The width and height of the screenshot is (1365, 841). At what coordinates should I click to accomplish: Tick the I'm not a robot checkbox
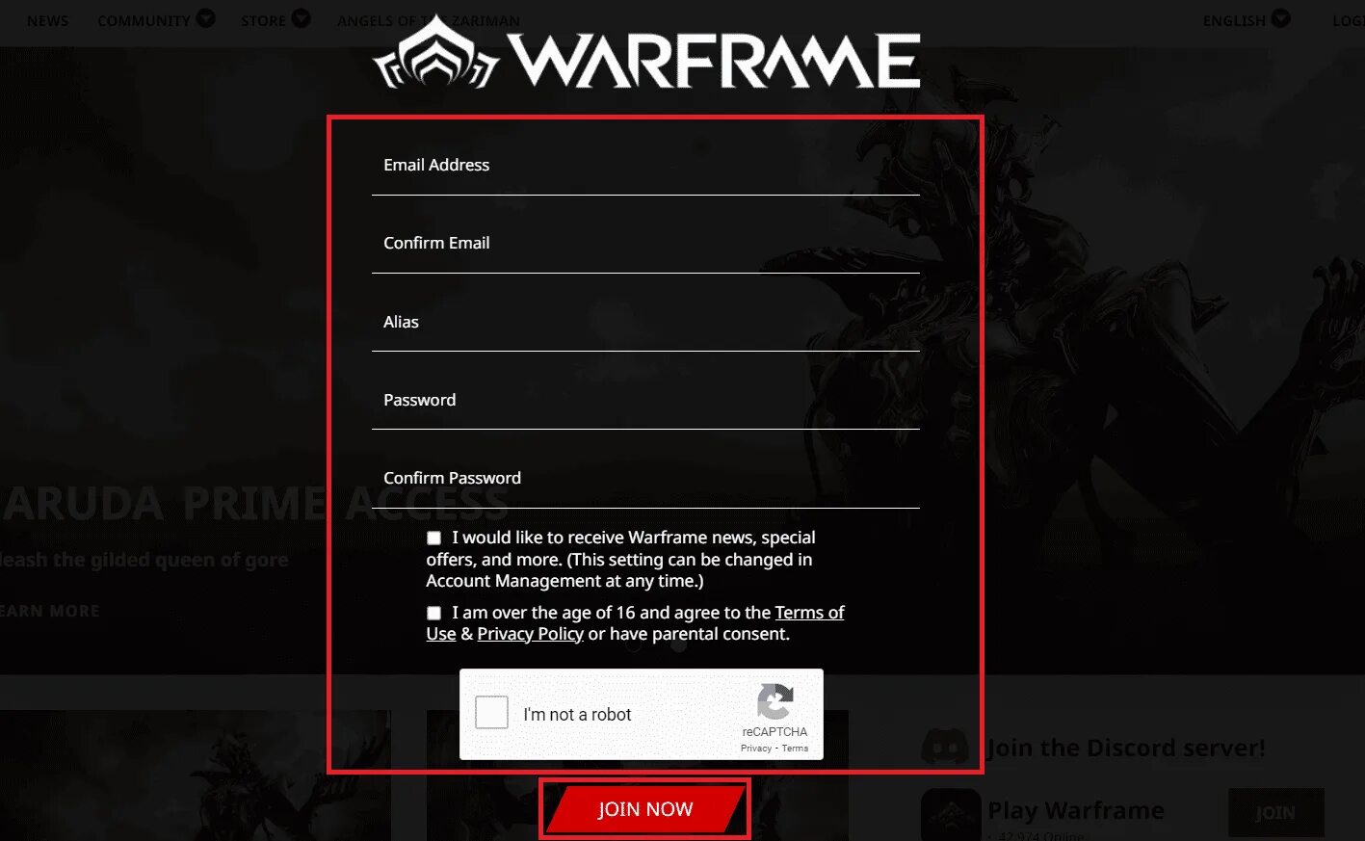pos(491,713)
